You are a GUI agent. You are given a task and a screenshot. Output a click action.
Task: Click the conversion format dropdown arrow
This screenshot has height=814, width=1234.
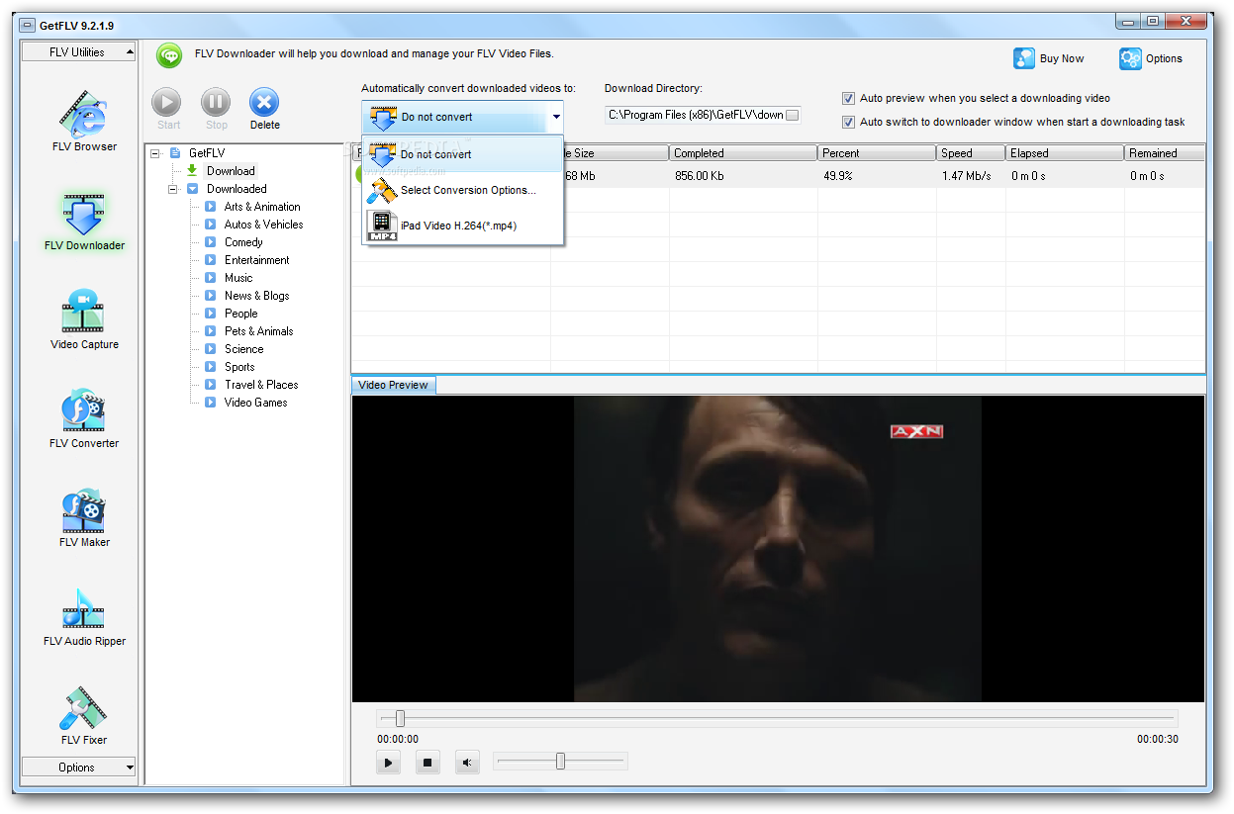pos(555,117)
